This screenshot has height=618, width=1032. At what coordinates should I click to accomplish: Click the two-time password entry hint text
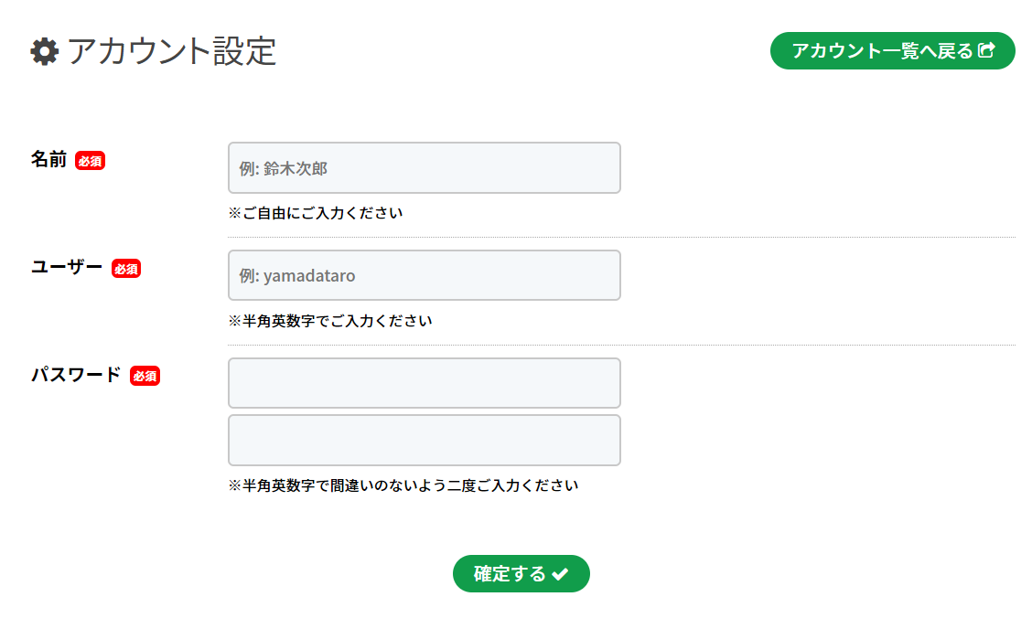click(403, 485)
